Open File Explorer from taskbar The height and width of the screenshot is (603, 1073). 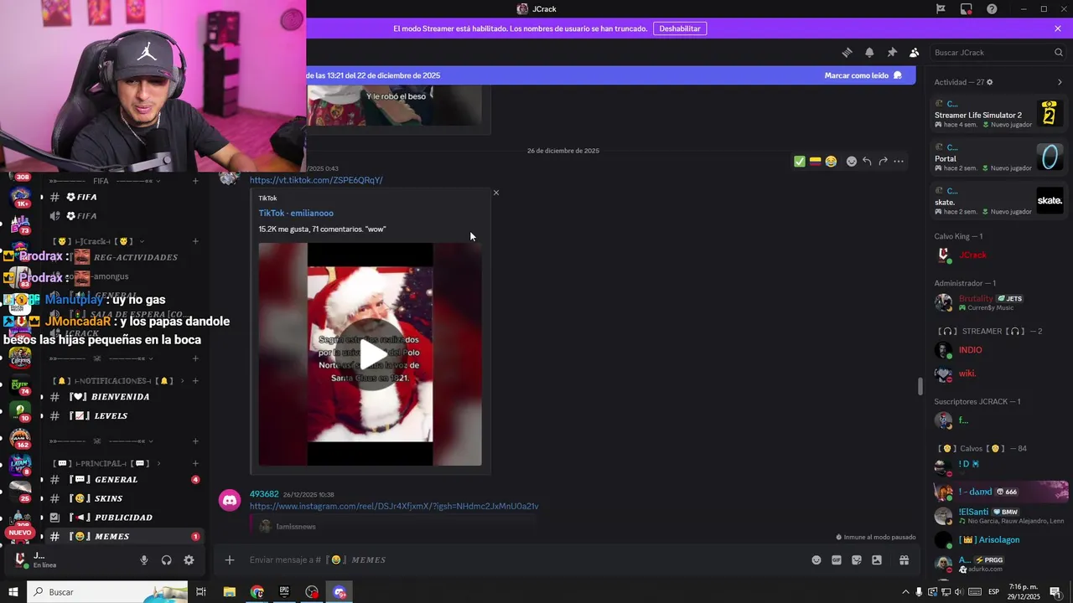[x=229, y=592]
